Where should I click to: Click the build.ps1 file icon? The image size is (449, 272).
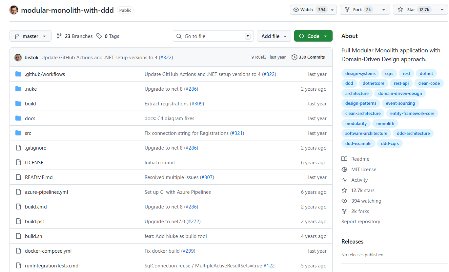coord(18,222)
